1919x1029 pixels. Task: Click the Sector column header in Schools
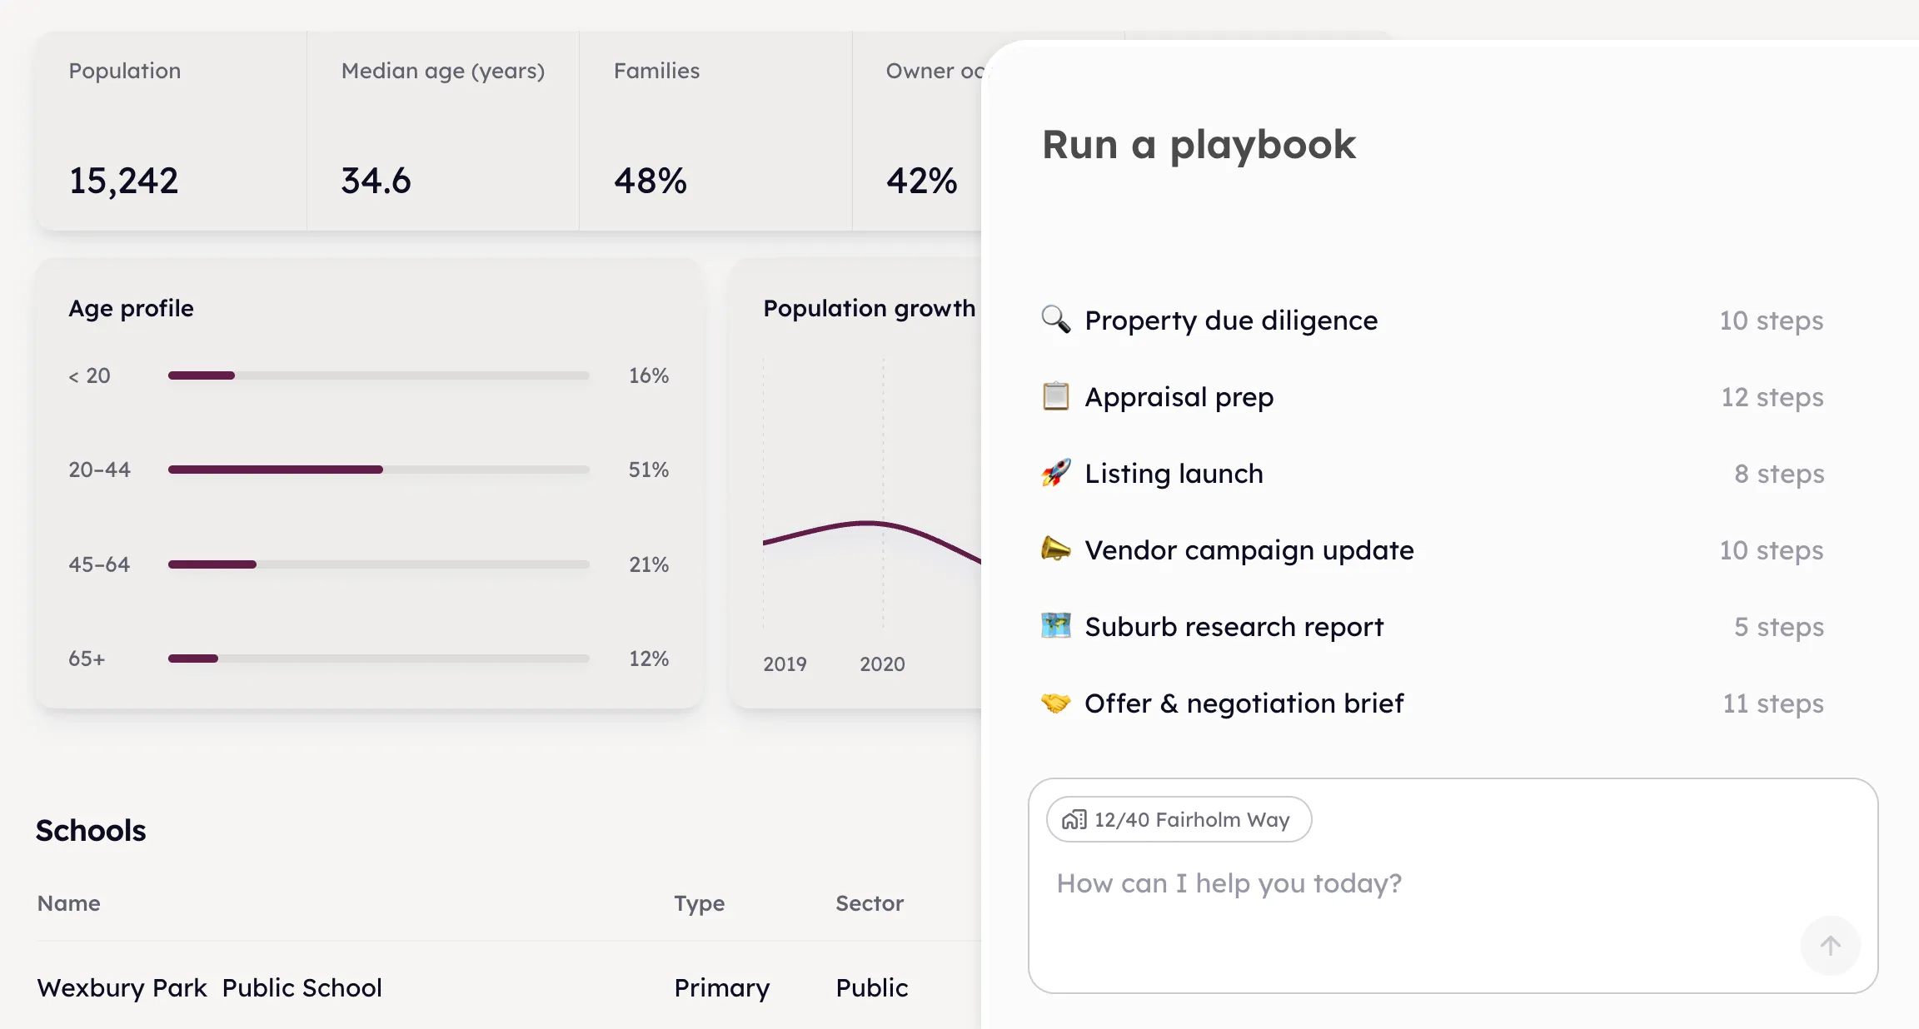point(870,903)
